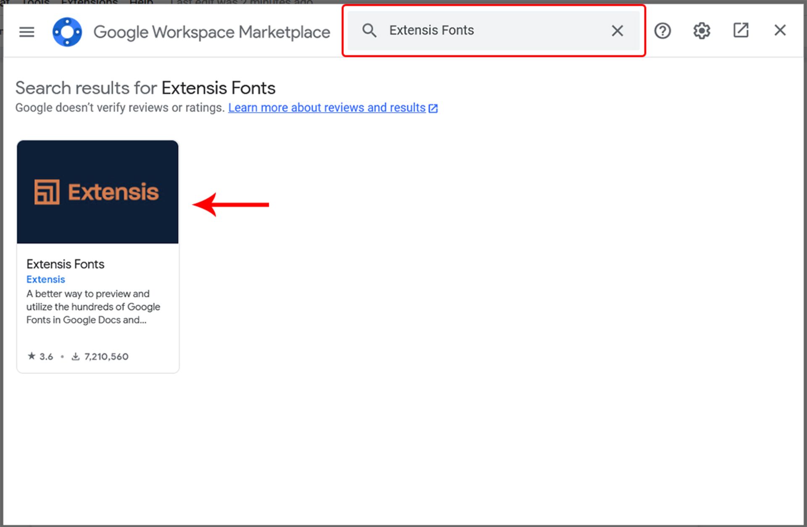
Task: Click inside the Extensis Fonts search box
Action: (x=496, y=30)
